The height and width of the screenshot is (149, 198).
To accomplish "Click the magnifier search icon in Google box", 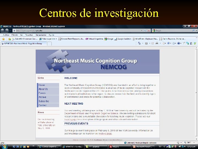I will [193, 30].
